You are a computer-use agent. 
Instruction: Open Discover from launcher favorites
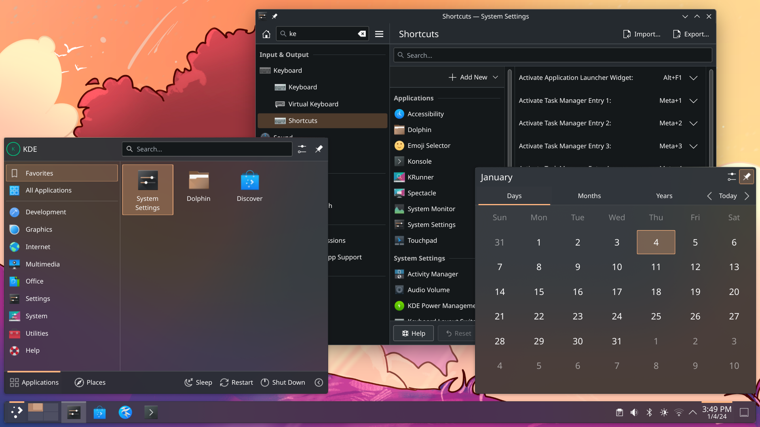tap(249, 187)
